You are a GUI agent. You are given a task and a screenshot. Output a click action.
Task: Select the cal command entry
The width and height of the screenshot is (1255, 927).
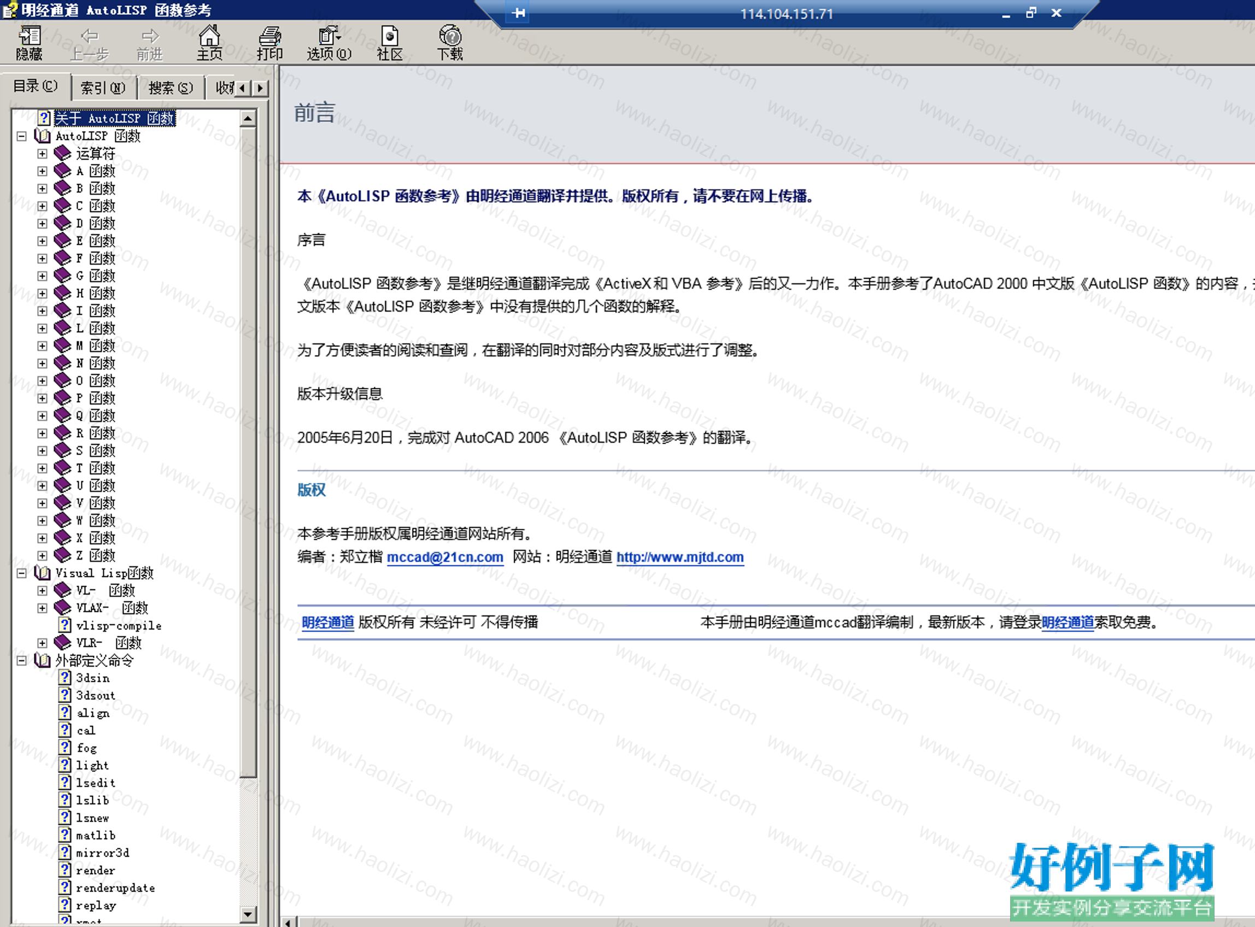86,730
